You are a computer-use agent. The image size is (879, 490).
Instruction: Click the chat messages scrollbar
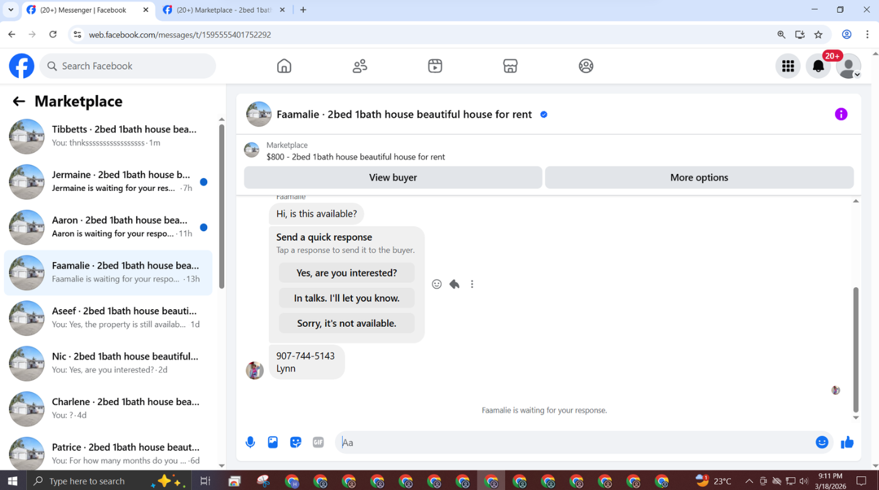click(856, 350)
